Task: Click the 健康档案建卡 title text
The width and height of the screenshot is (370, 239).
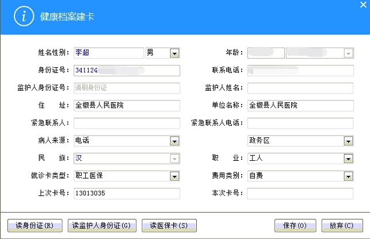Action: click(x=67, y=17)
